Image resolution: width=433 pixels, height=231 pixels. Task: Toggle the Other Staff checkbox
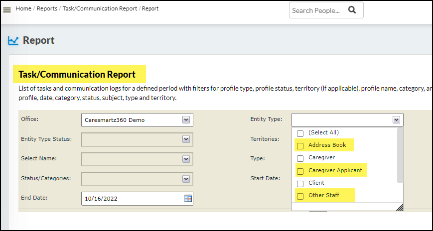click(300, 196)
